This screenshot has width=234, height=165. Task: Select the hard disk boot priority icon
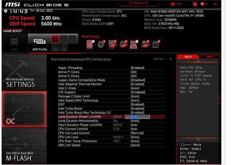[90, 44]
